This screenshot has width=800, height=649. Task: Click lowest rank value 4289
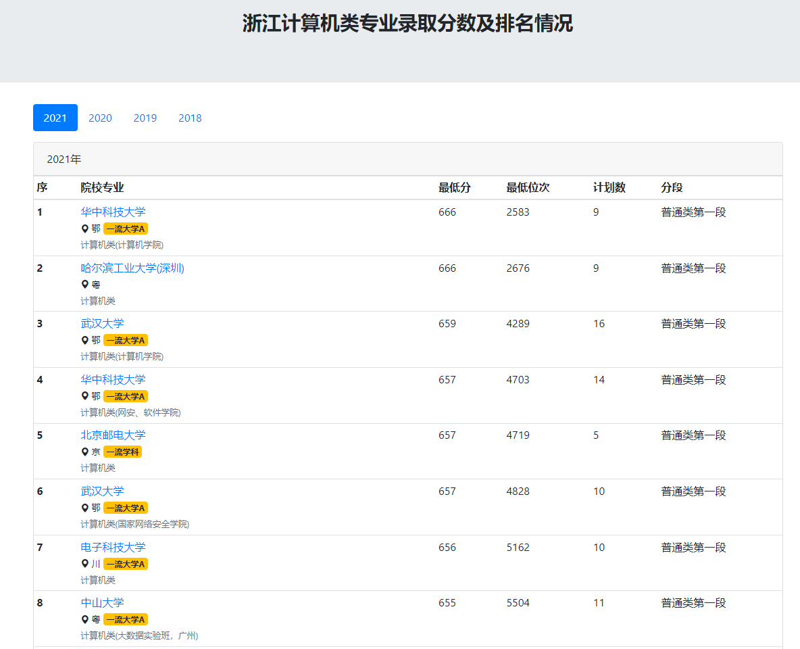point(518,324)
